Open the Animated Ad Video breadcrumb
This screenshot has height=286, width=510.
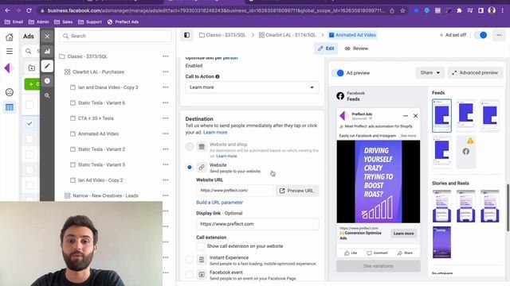tap(352, 35)
